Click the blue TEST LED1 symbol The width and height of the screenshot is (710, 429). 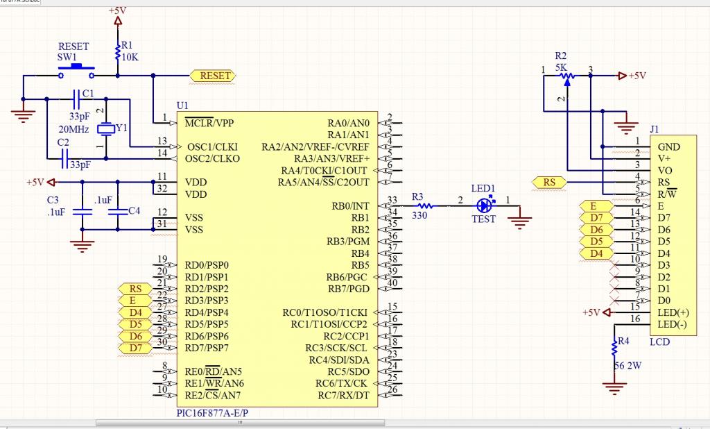(x=484, y=205)
